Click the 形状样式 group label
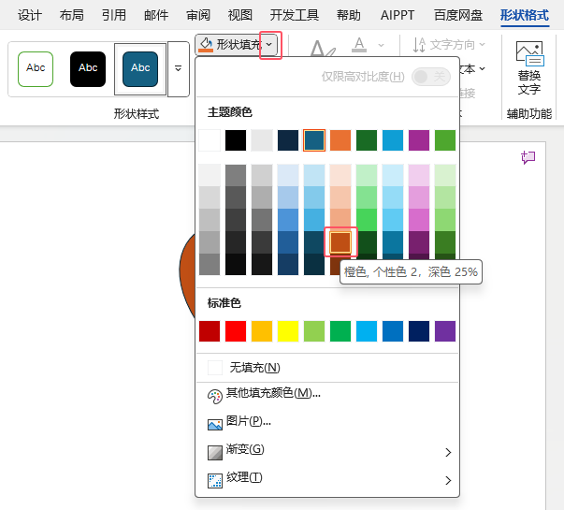Image resolution: width=564 pixels, height=510 pixels. point(137,114)
